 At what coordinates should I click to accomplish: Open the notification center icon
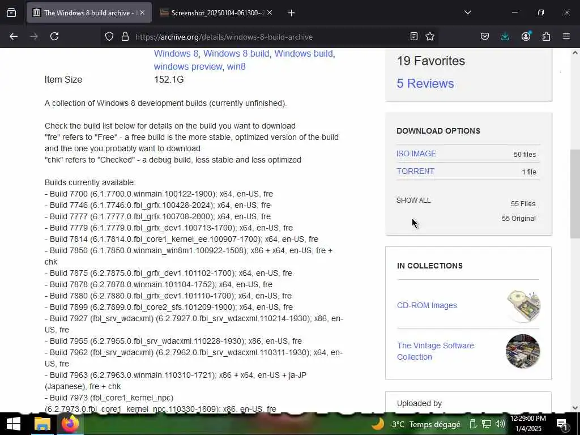pyautogui.click(x=562, y=425)
